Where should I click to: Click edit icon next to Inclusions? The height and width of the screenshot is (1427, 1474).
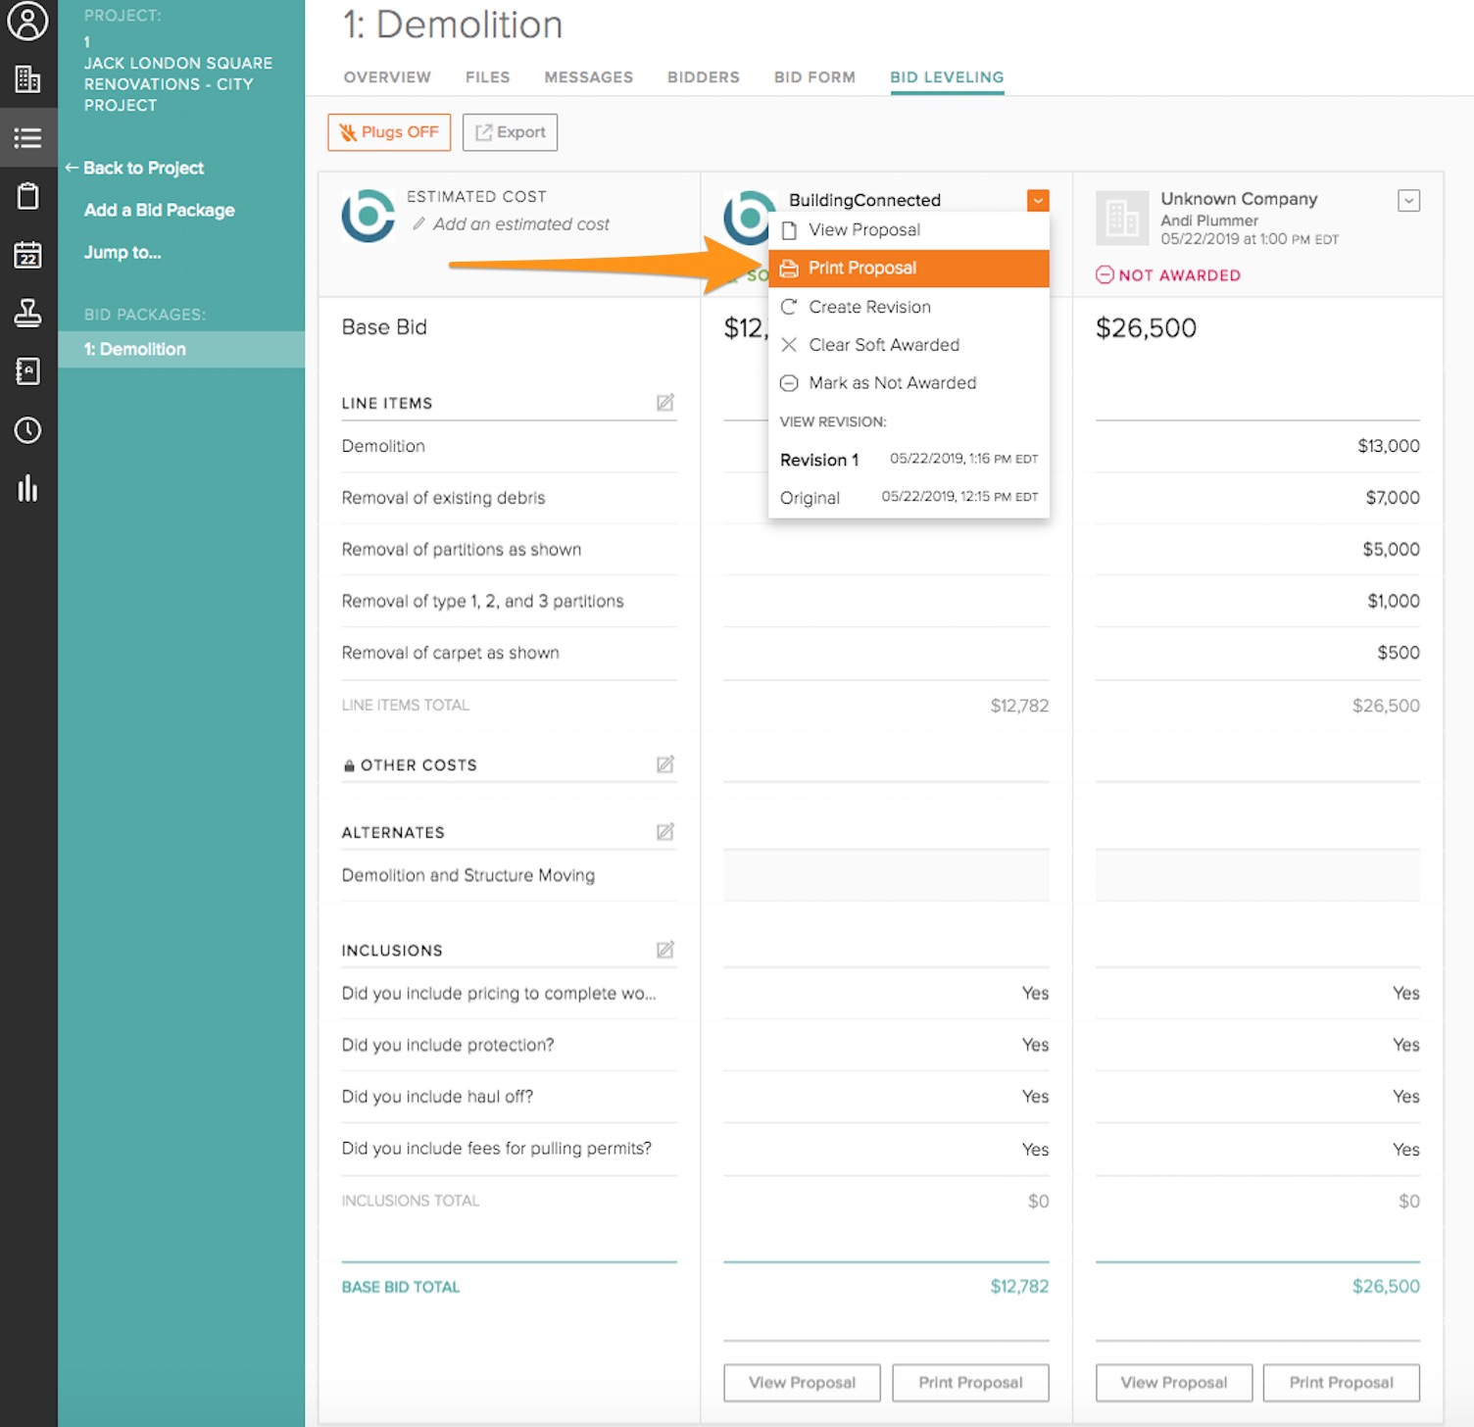pos(664,950)
